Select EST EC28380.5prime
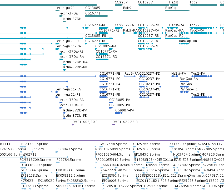Screen dimensions: 224x190 [115, 176]
